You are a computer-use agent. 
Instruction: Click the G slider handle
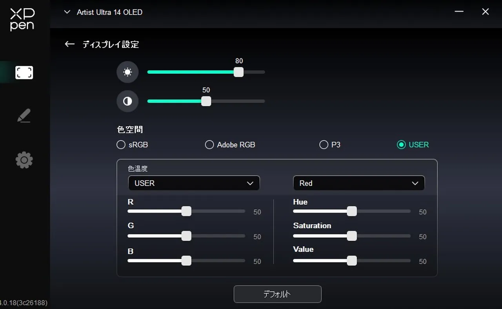coord(186,236)
